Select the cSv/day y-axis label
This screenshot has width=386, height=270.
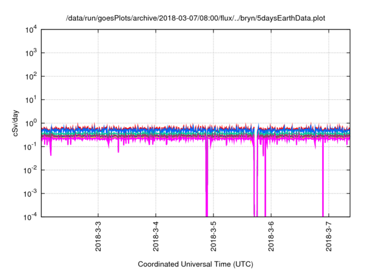click(15, 124)
